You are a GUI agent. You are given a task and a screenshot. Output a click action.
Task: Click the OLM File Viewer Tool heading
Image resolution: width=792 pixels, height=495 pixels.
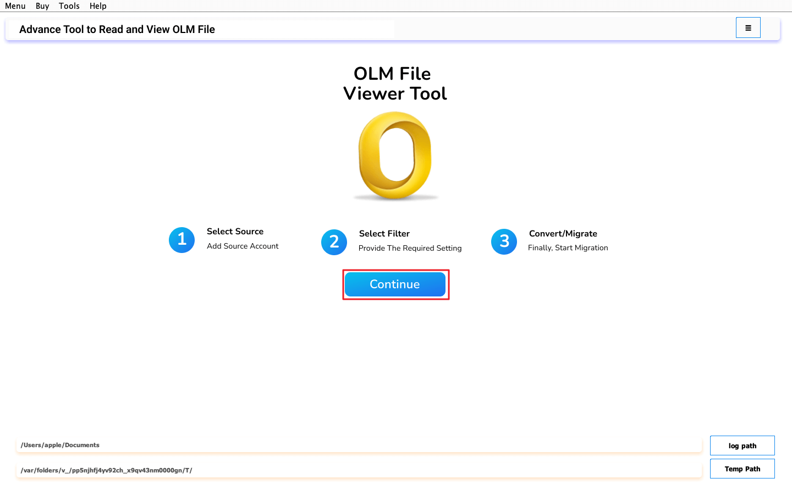click(x=395, y=84)
